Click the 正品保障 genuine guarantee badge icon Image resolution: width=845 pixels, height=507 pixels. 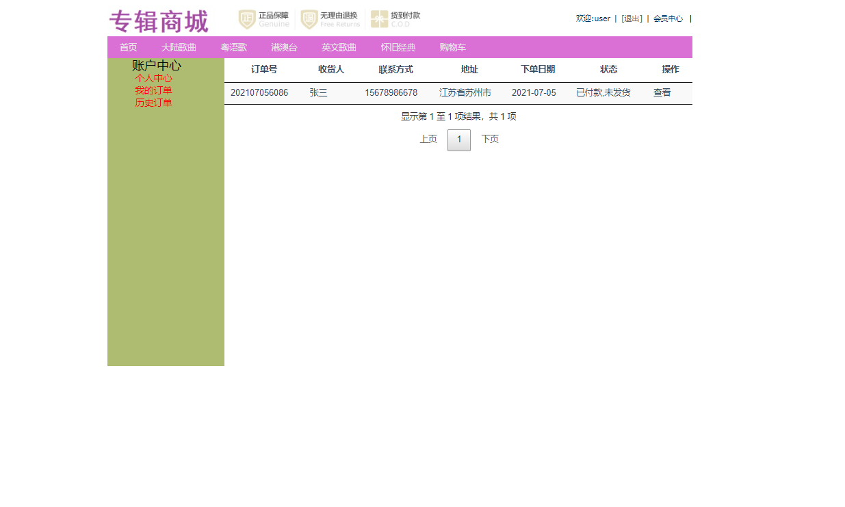point(246,16)
